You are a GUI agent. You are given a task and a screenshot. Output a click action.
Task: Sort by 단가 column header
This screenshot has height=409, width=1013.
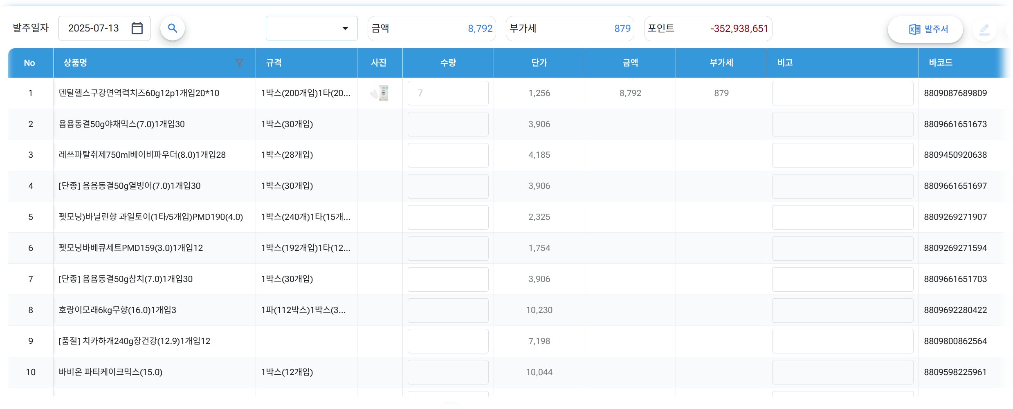(x=539, y=63)
